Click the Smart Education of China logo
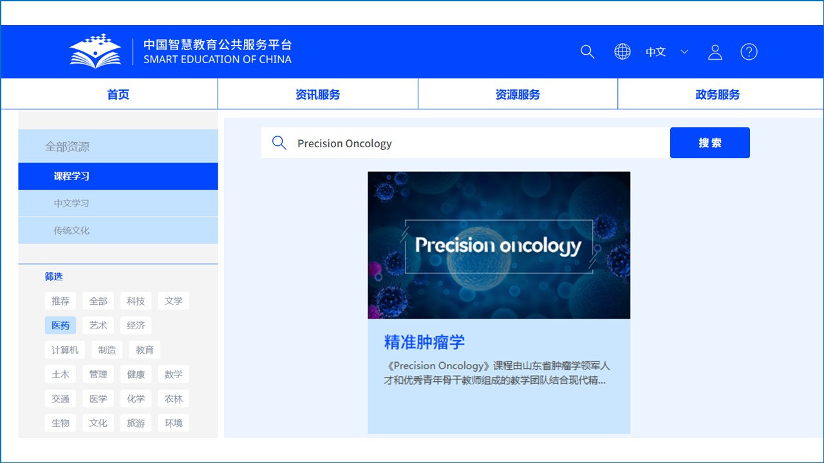824x463 pixels. click(95, 51)
